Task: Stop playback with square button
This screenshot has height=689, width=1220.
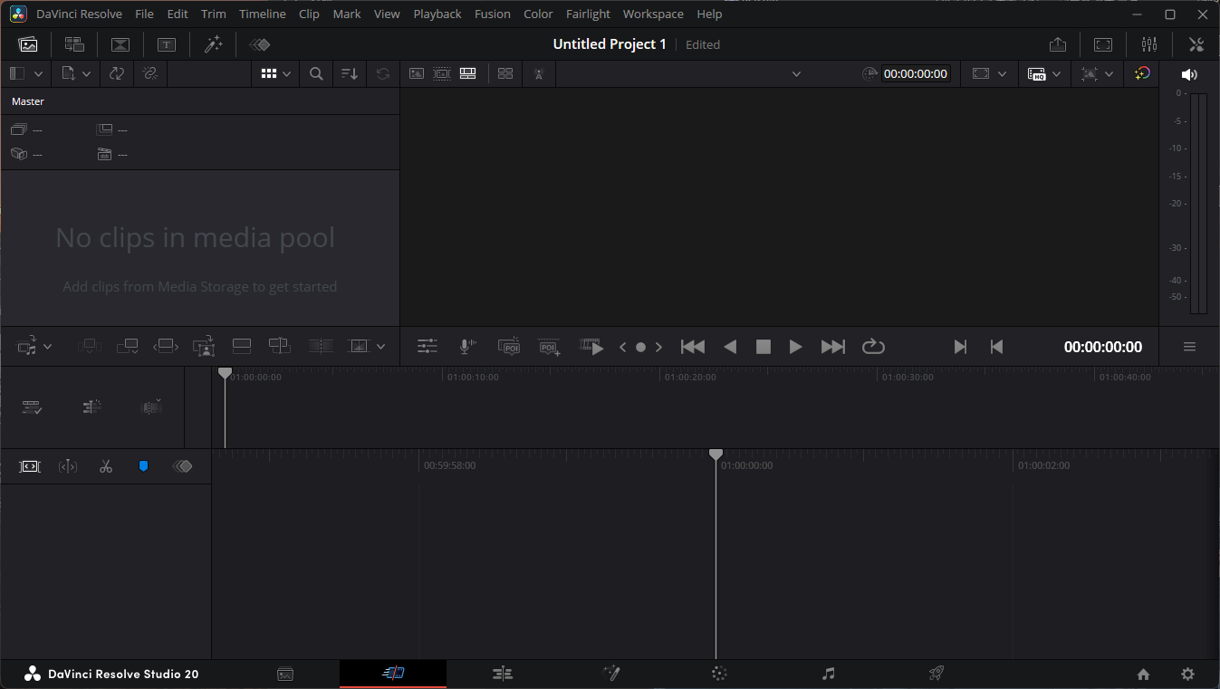Action: [x=764, y=347]
